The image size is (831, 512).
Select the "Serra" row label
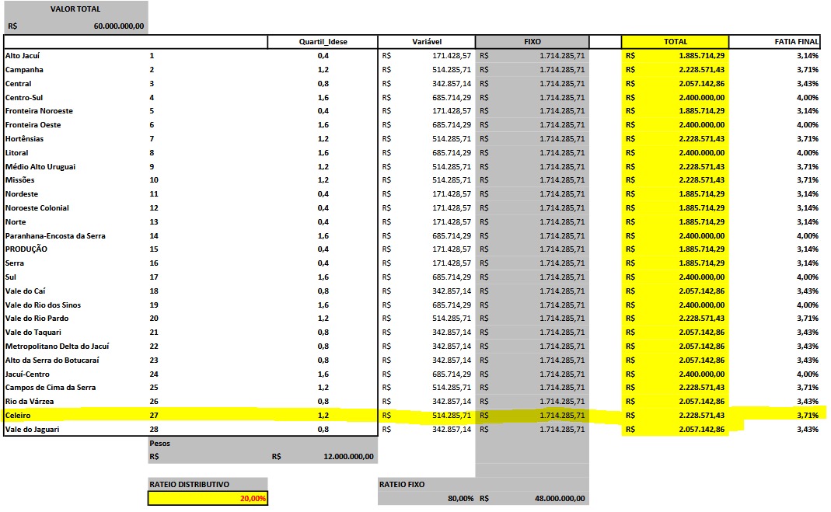pos(14,263)
